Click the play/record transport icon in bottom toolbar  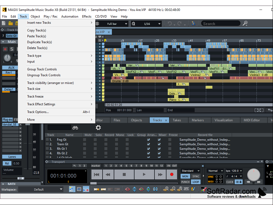(x=86, y=189)
